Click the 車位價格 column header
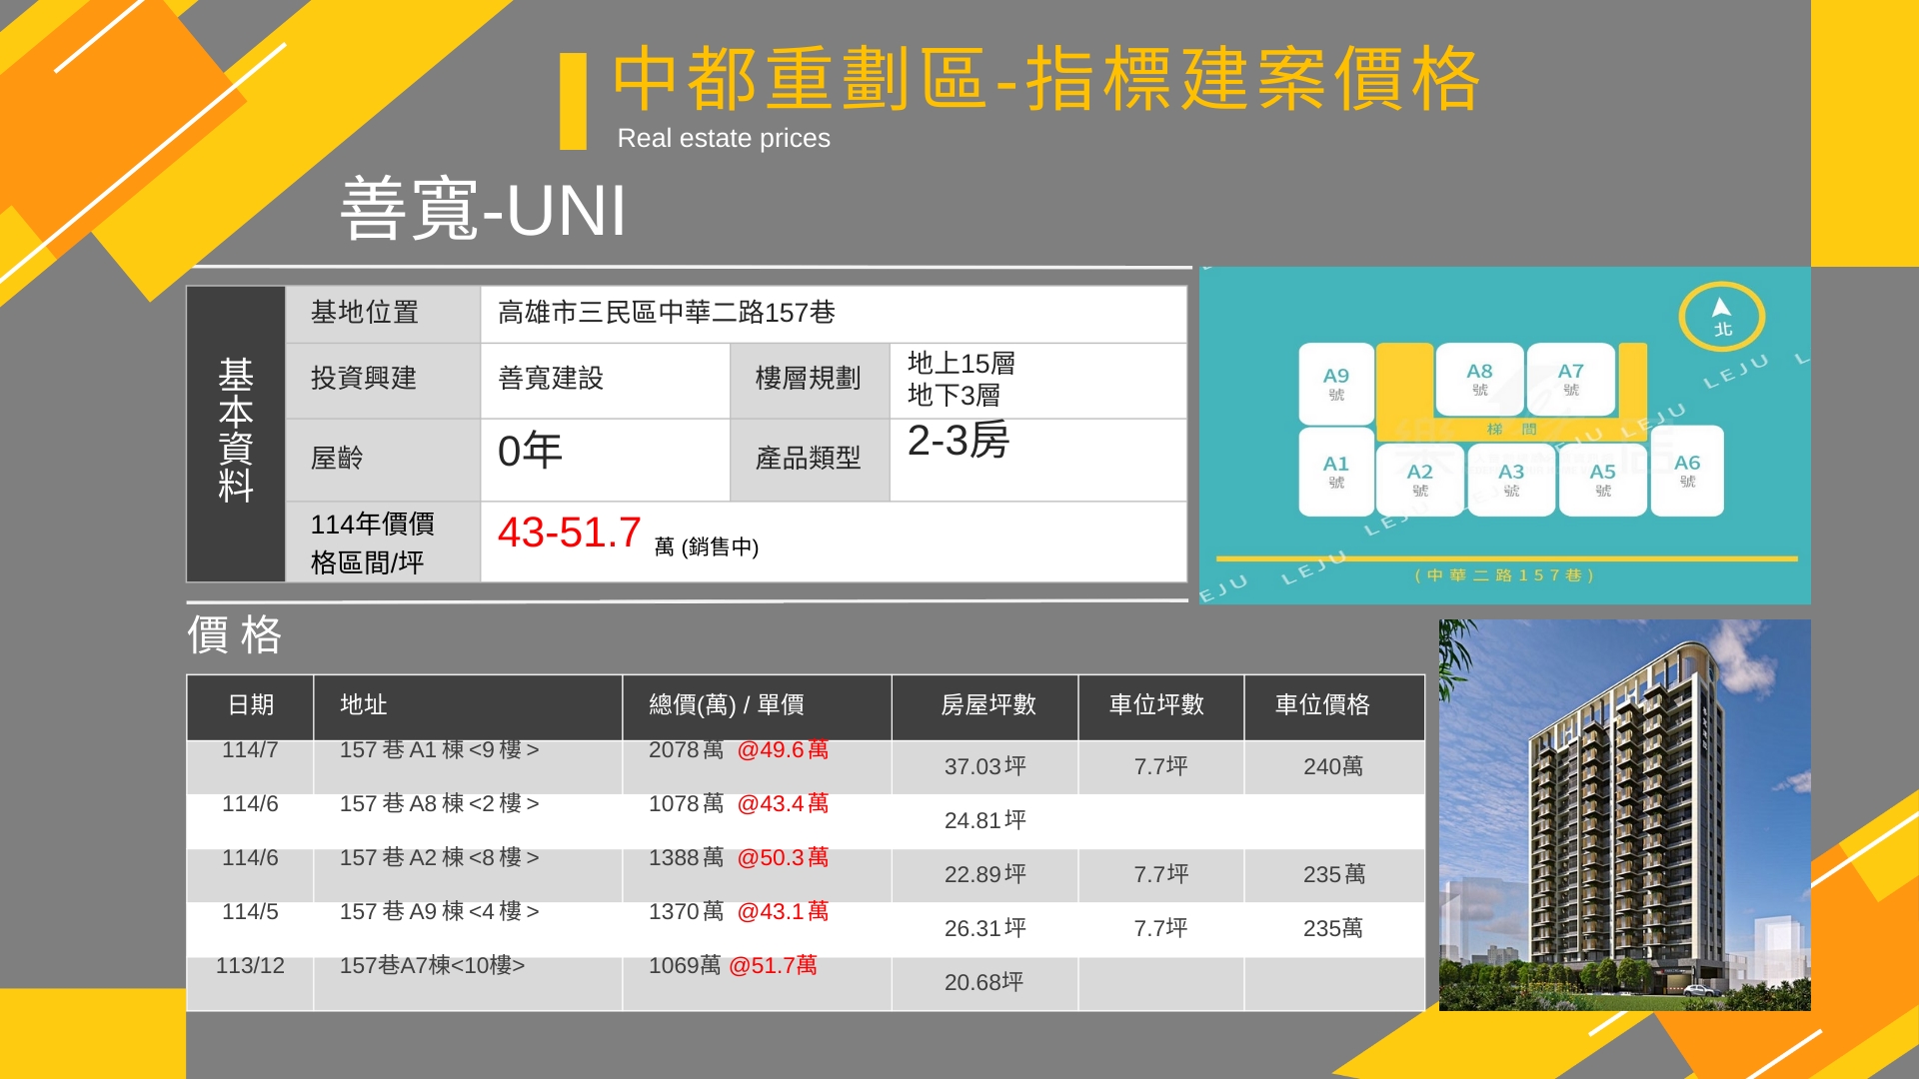Viewport: 1919px width, 1079px height. 1321,705
